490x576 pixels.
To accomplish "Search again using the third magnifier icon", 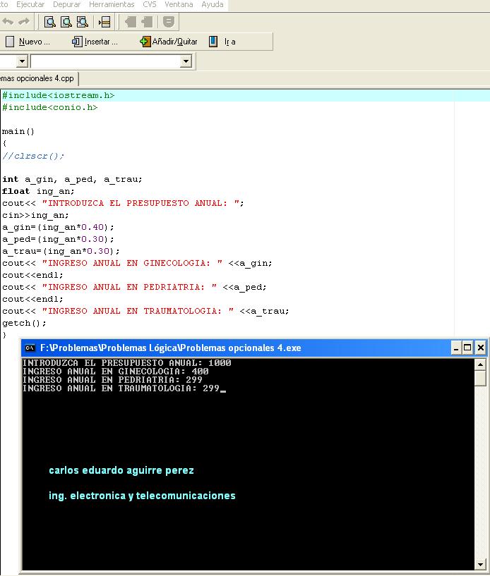I will [x=83, y=22].
